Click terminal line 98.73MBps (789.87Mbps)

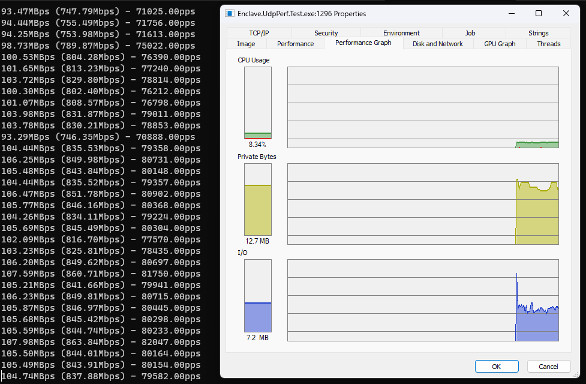point(98,46)
